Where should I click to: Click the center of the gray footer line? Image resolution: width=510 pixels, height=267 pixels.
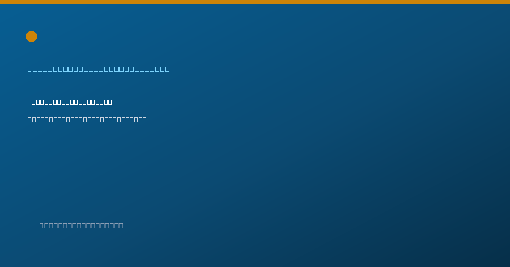[82, 226]
